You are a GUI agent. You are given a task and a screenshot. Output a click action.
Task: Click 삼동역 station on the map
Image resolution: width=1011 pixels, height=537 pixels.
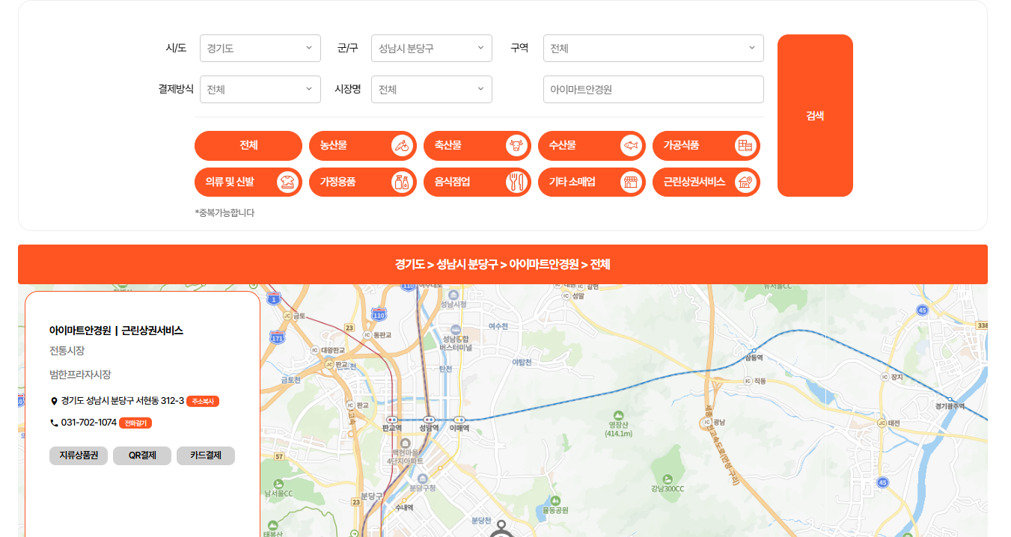click(x=754, y=355)
